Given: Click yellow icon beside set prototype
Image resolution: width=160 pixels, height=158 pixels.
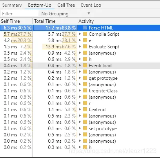Looking at the screenshot, I should click(x=85, y=128).
